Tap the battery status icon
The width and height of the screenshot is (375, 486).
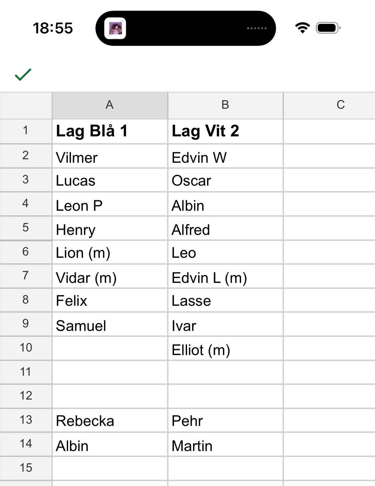(328, 28)
